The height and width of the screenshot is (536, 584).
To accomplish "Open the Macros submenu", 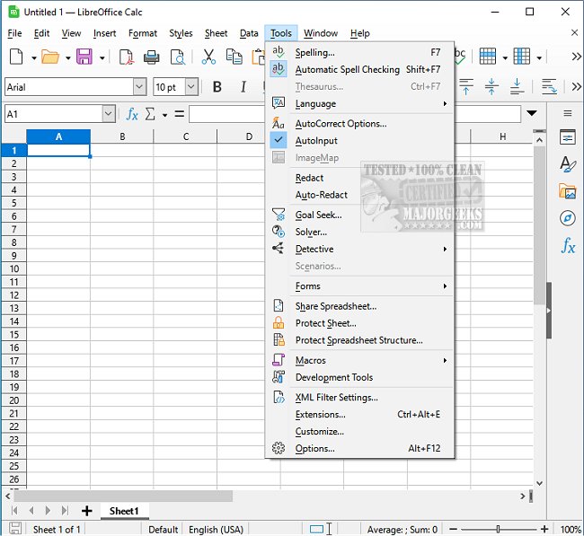I will pos(311,360).
